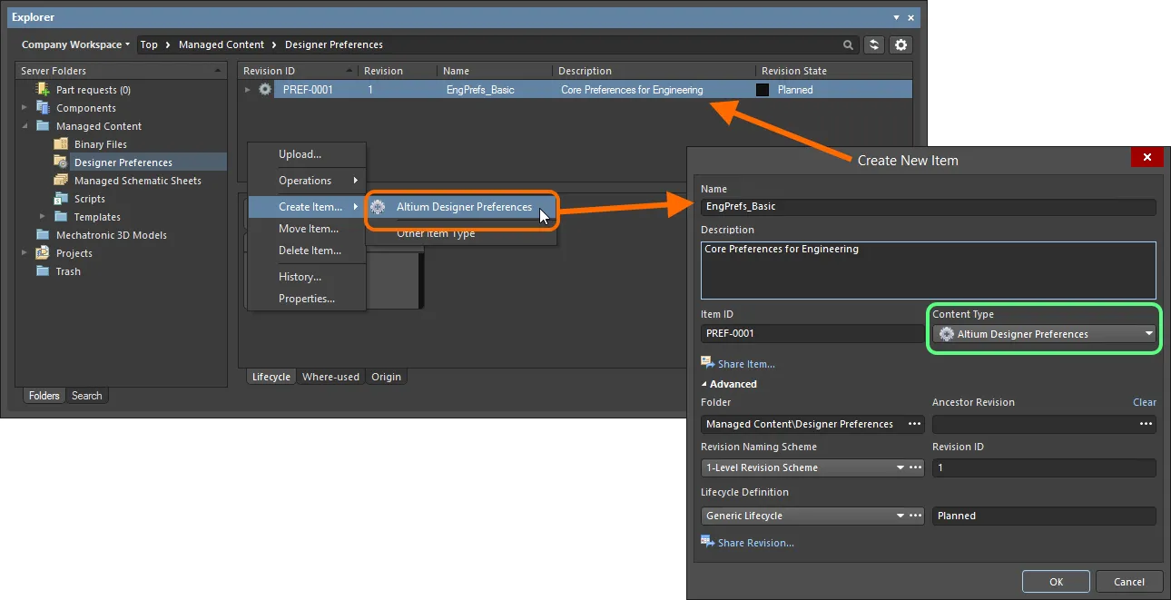
Task: Switch to the Origin tab
Action: [386, 377]
